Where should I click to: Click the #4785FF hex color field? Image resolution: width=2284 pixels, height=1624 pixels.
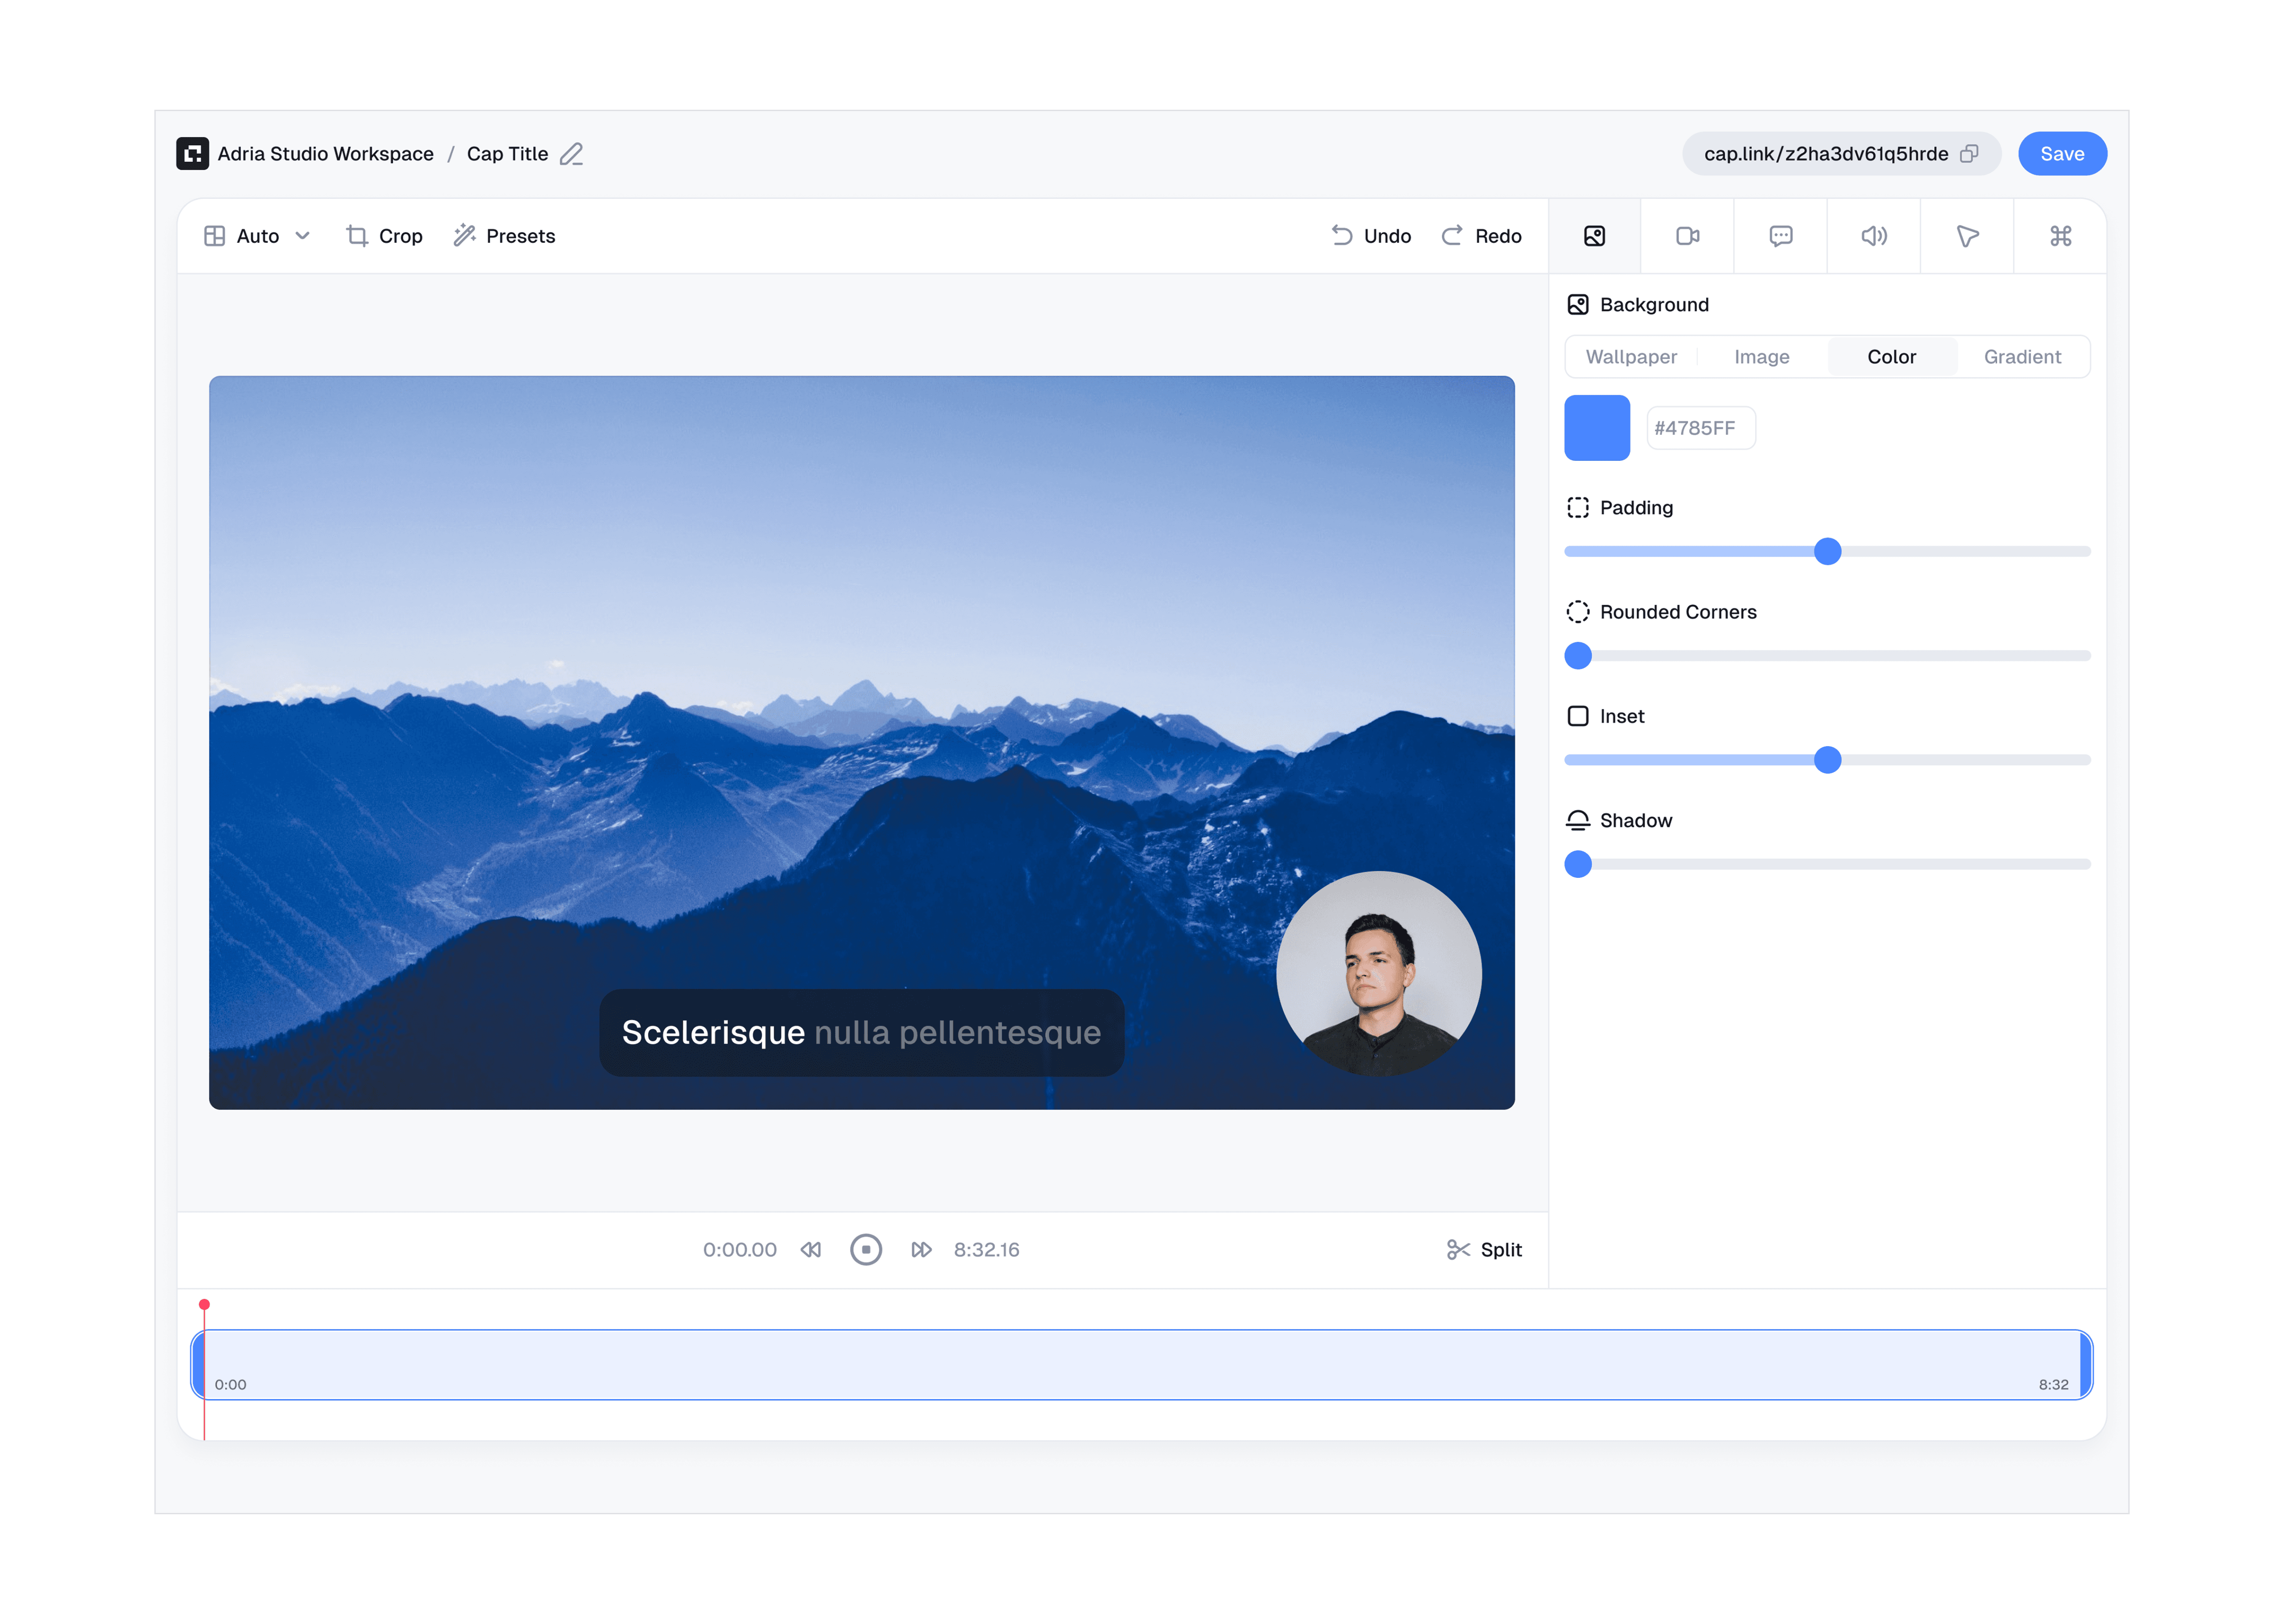pyautogui.click(x=1700, y=428)
